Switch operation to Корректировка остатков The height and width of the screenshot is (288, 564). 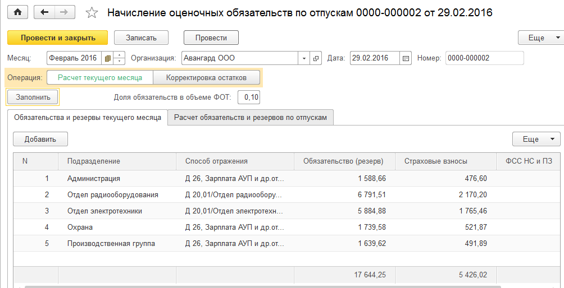[x=207, y=77]
